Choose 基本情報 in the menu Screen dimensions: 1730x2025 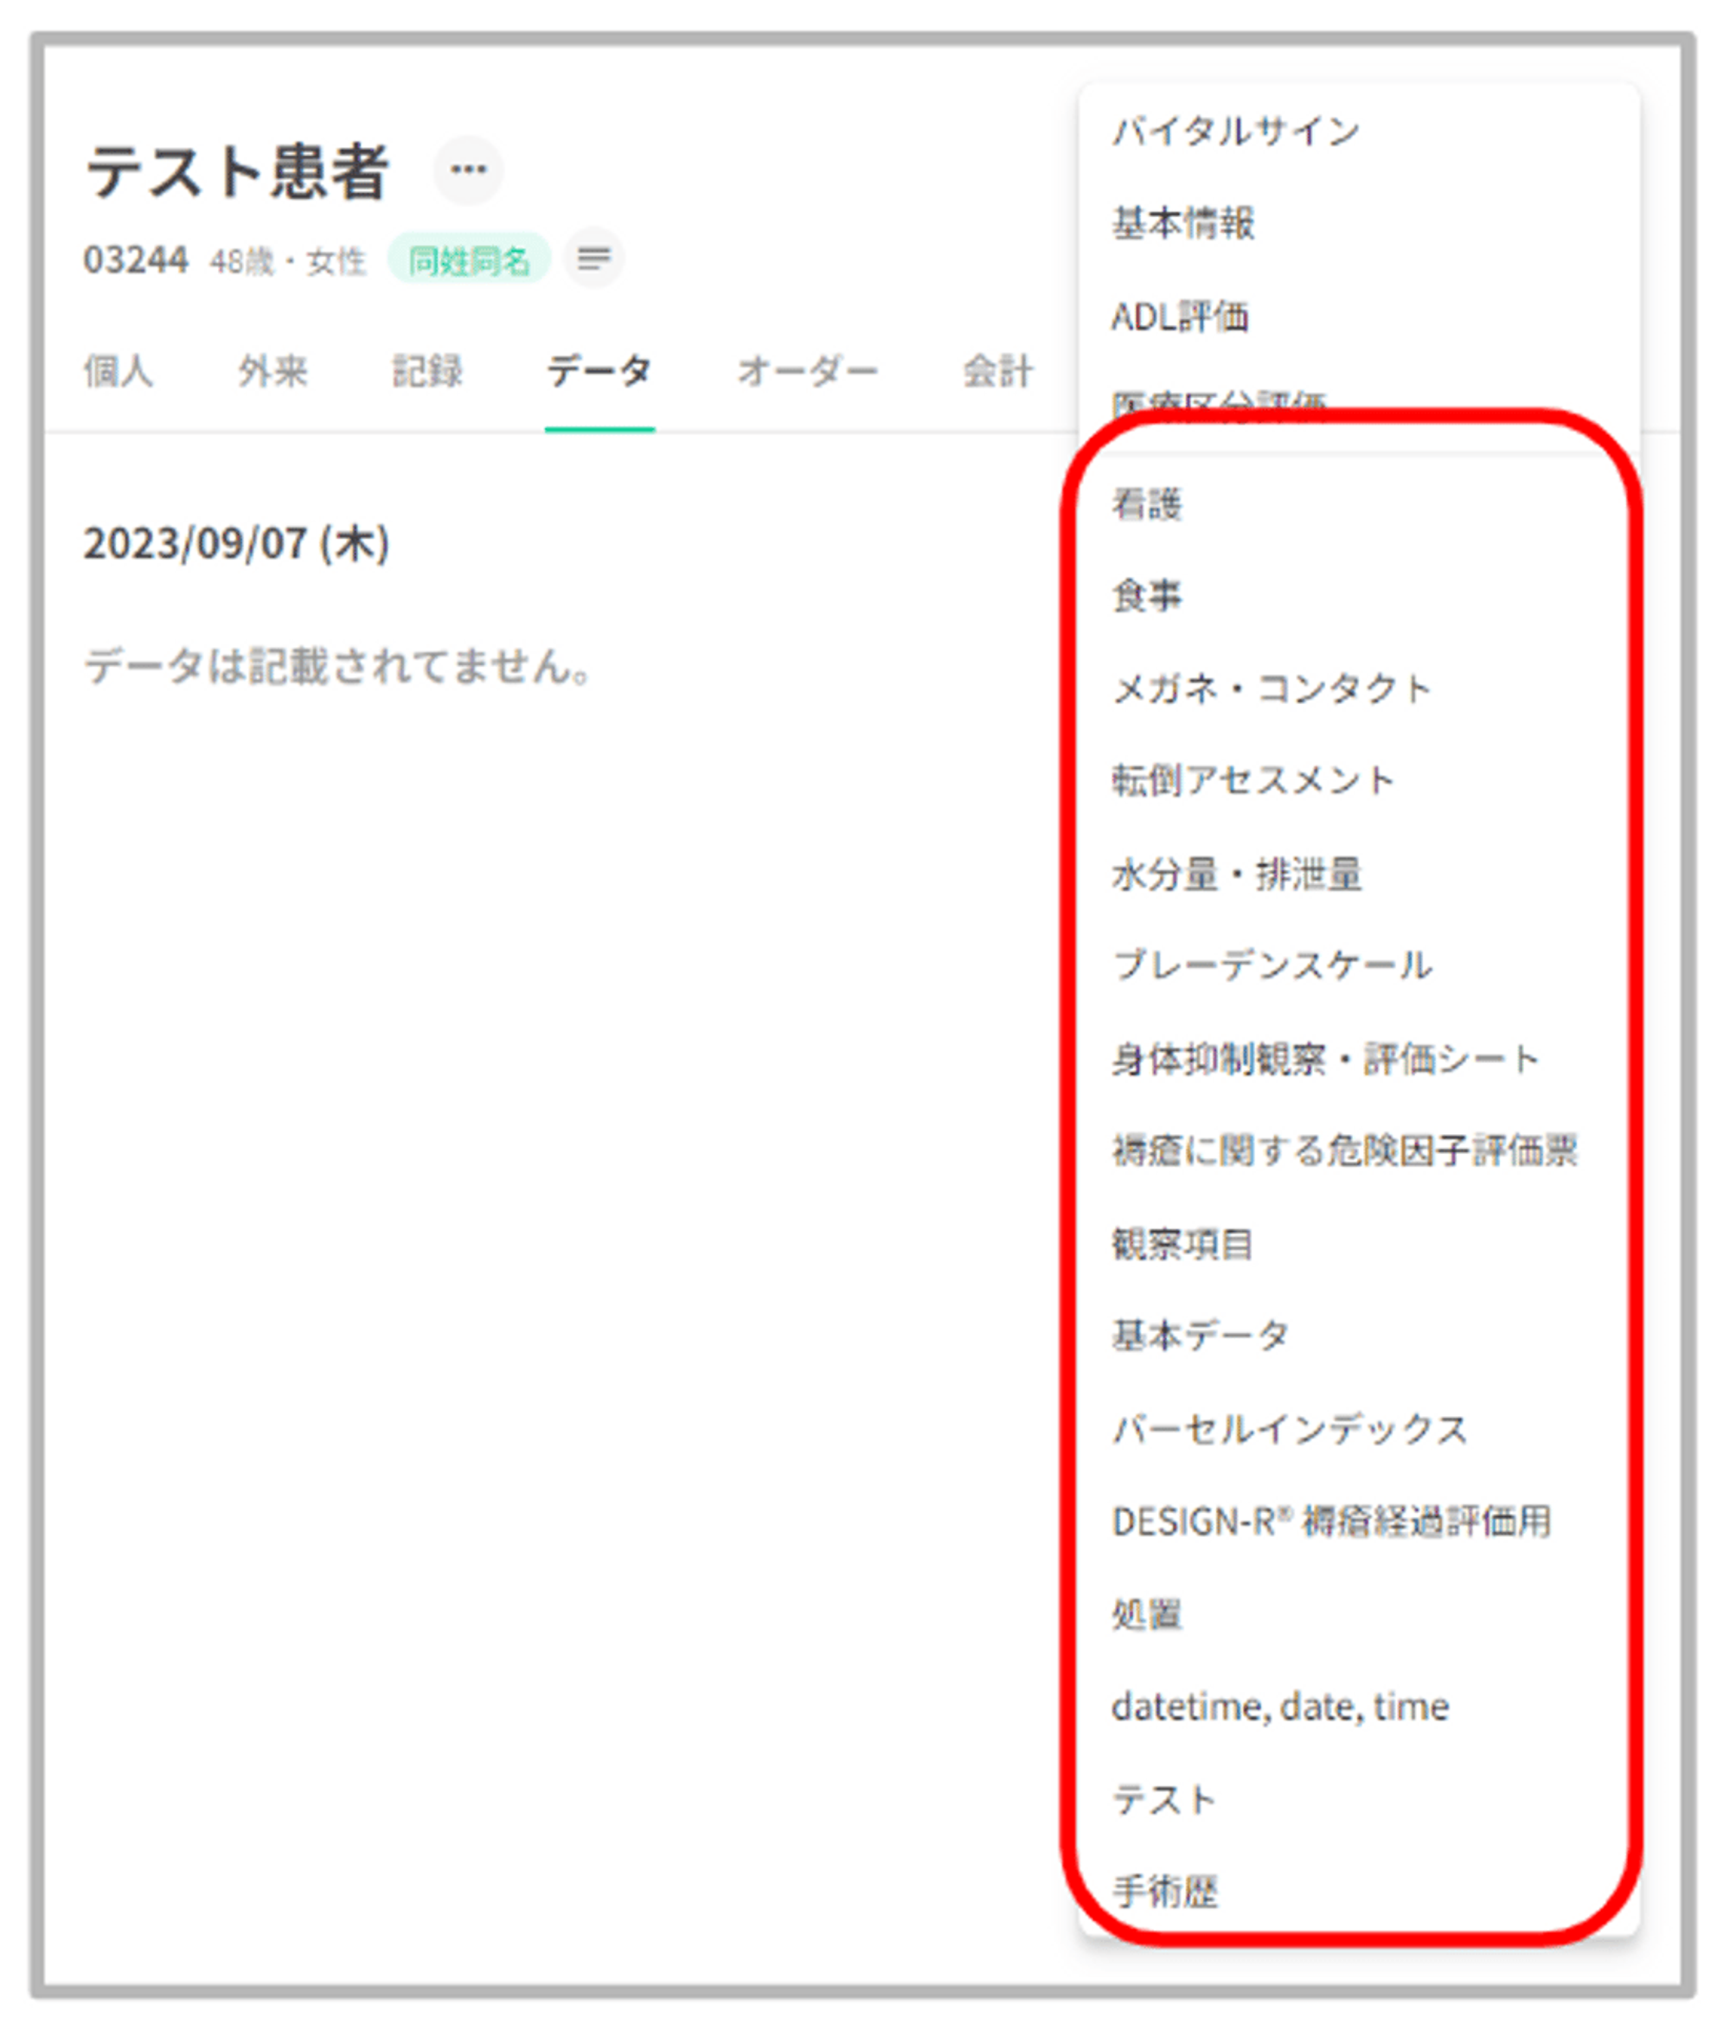pyautogui.click(x=1182, y=224)
